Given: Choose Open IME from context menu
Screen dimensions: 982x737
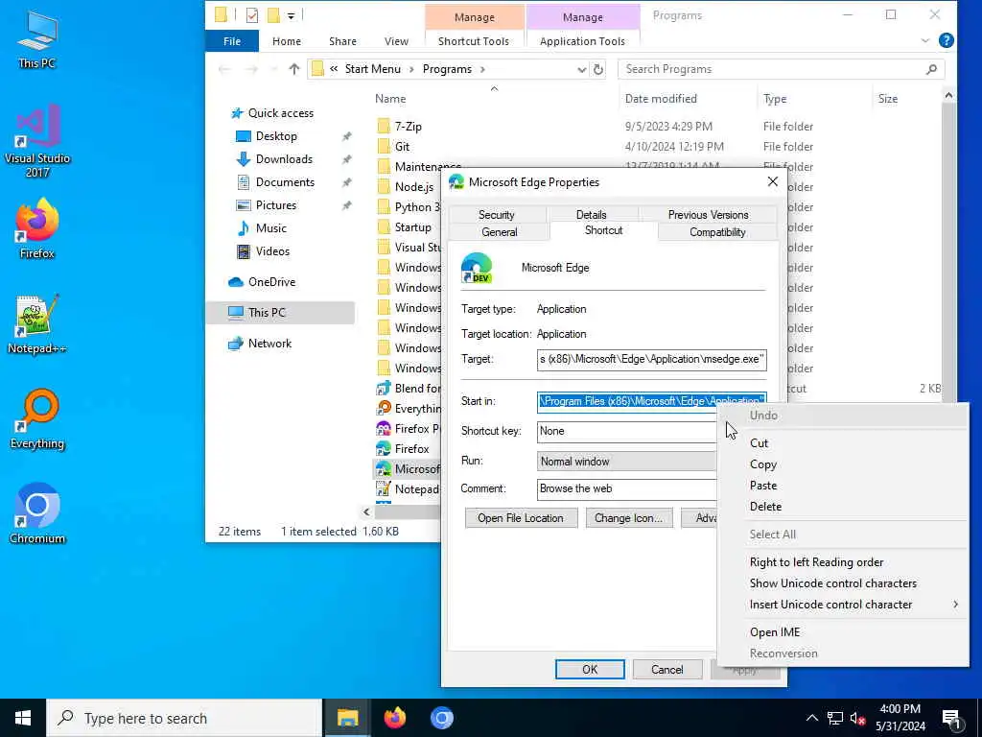Looking at the screenshot, I should (x=842, y=632).
